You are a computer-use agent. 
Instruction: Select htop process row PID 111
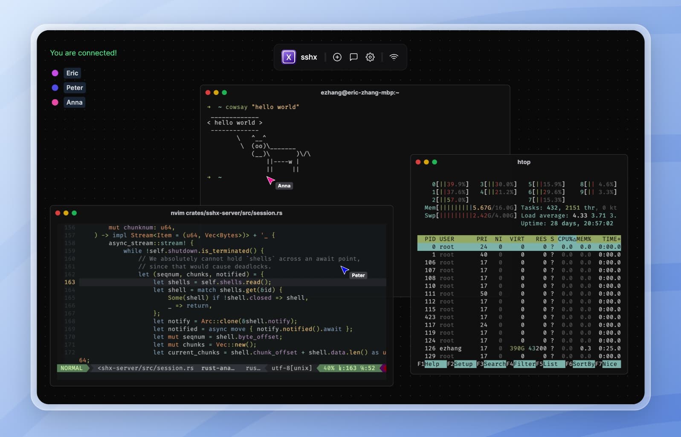coord(519,294)
